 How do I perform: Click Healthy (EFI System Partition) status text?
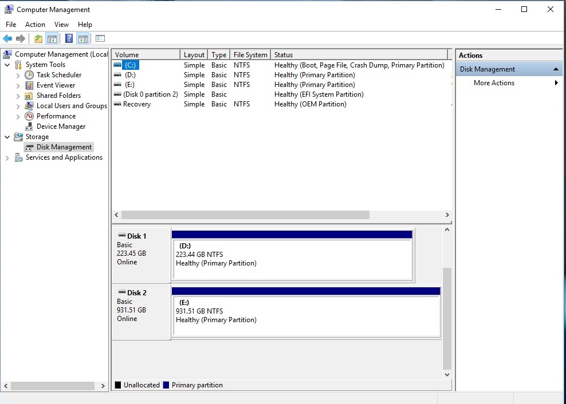(319, 94)
